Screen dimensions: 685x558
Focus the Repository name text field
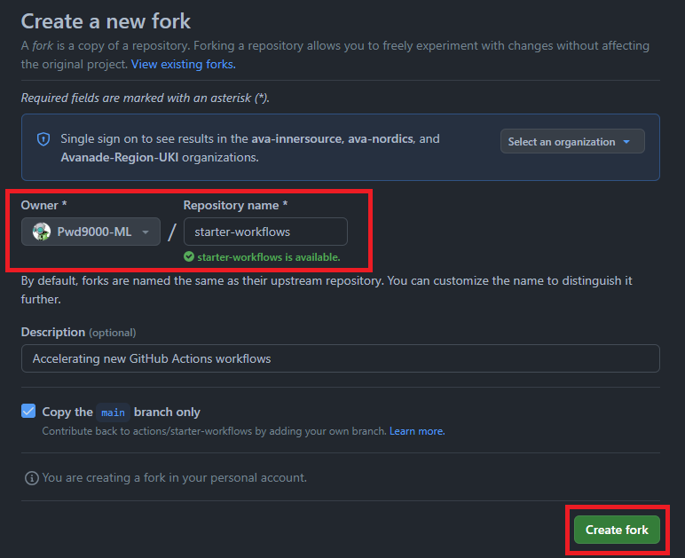(x=265, y=232)
